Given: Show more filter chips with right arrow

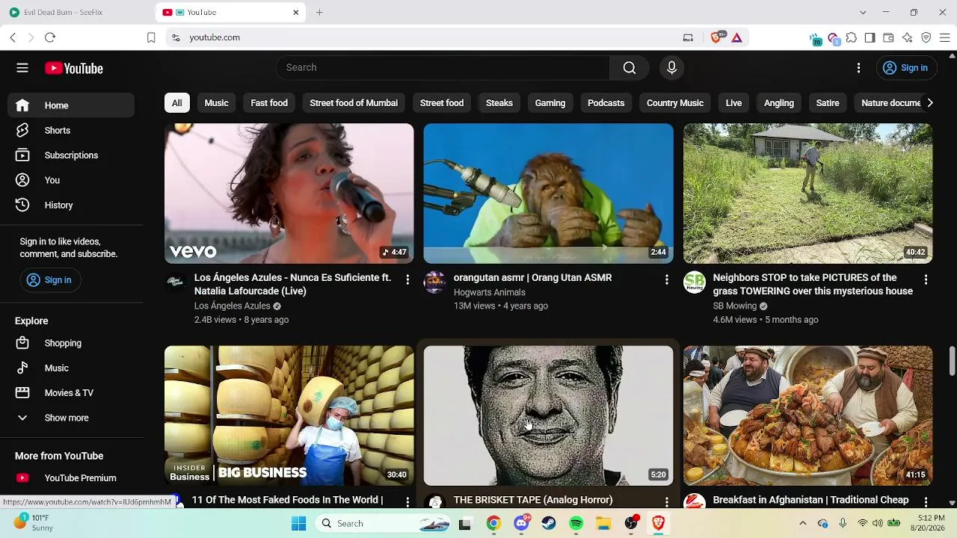Looking at the screenshot, I should [x=929, y=103].
